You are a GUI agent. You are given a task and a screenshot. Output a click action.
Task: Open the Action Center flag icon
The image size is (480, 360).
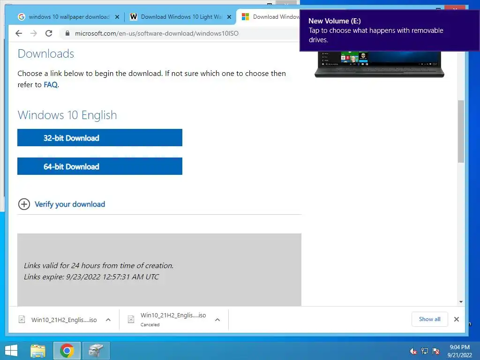[x=436, y=351]
